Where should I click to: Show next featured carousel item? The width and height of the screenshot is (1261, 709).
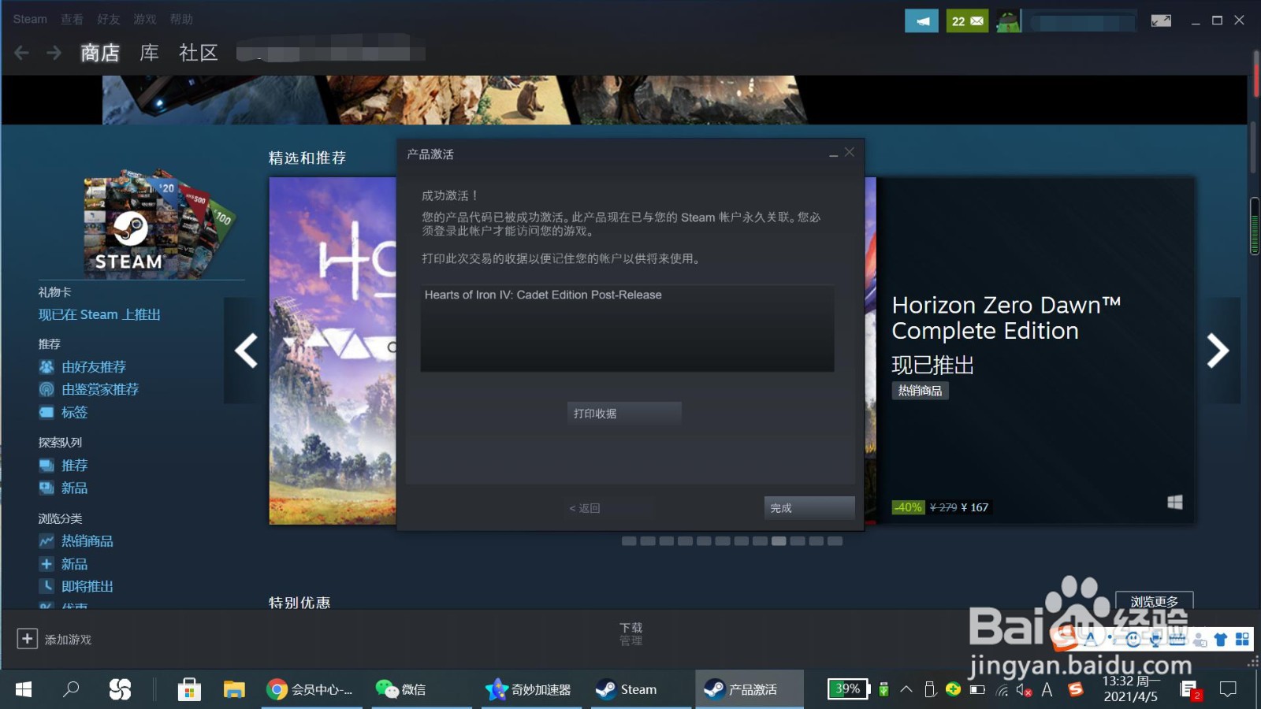coord(1218,351)
